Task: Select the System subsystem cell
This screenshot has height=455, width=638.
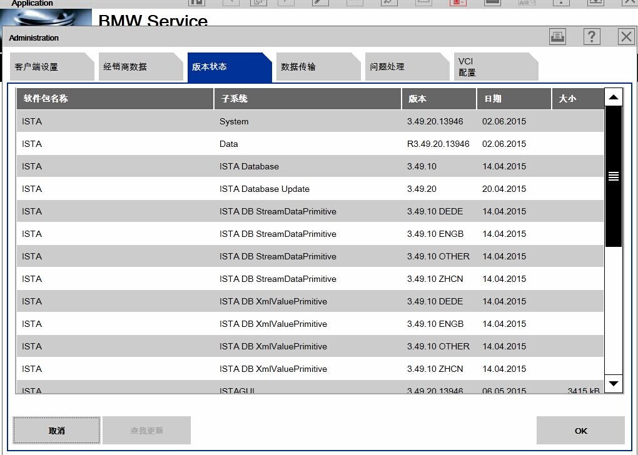Action: tap(234, 122)
